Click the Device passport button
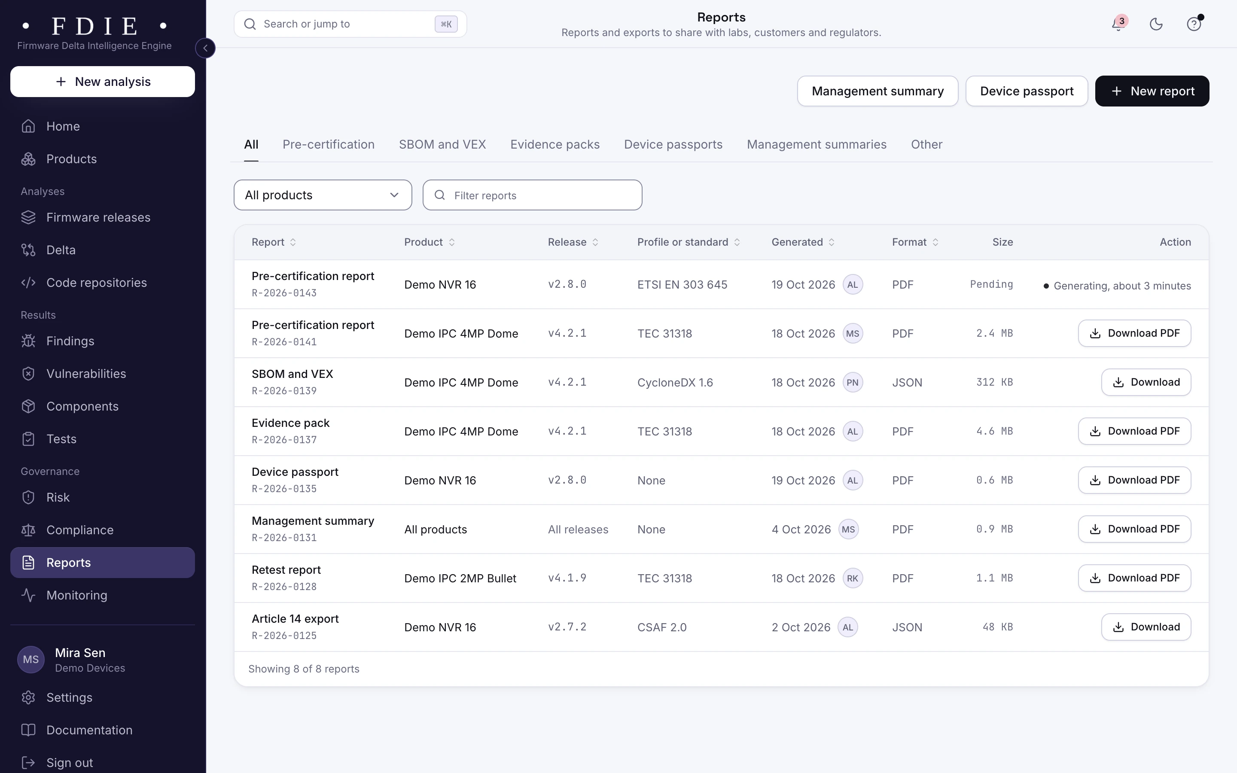The image size is (1237, 773). (x=1027, y=91)
